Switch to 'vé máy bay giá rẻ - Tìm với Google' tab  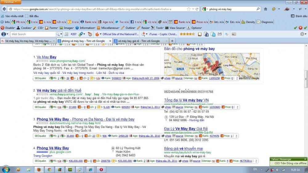point(141,41)
